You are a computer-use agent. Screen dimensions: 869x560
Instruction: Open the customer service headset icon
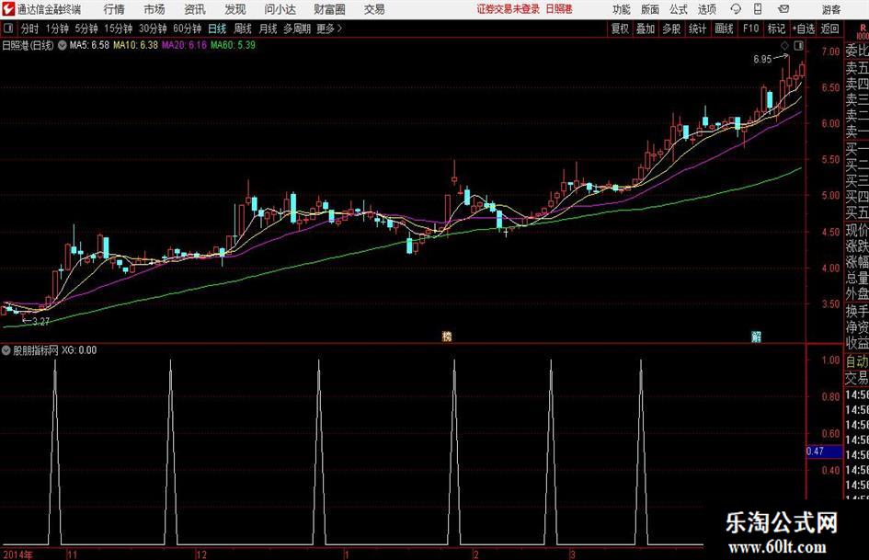point(736,9)
